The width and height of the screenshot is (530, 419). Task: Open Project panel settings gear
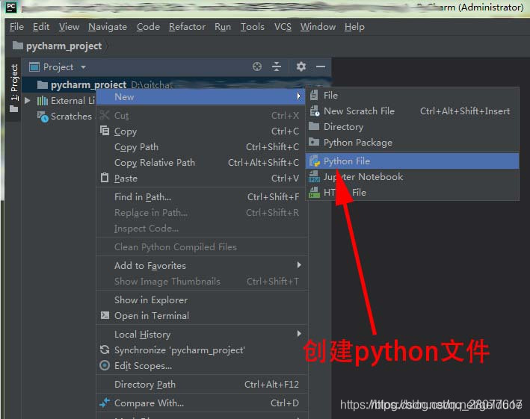pyautogui.click(x=301, y=66)
